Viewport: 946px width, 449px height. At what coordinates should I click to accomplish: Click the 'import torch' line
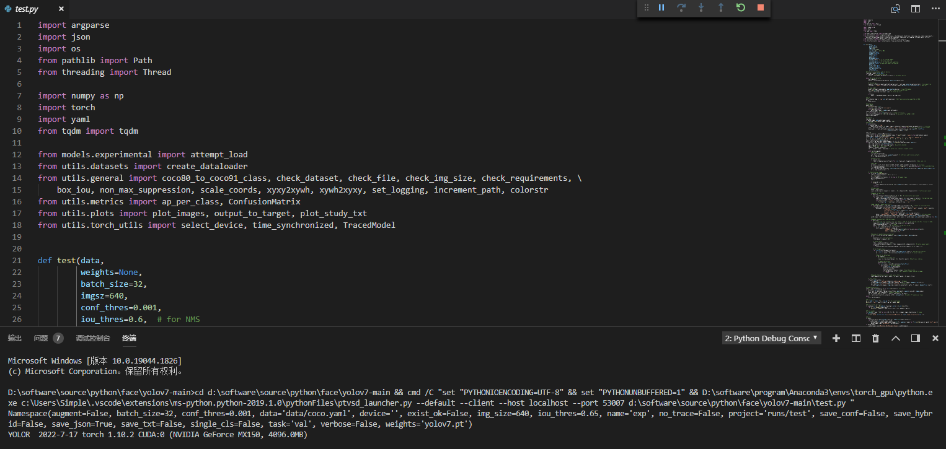click(x=66, y=107)
